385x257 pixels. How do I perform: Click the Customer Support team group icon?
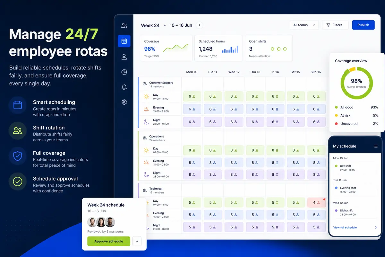pos(145,84)
